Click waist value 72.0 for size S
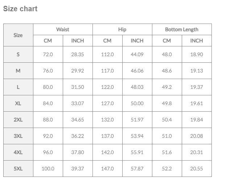The height and width of the screenshot is (182, 226). tap(48, 54)
